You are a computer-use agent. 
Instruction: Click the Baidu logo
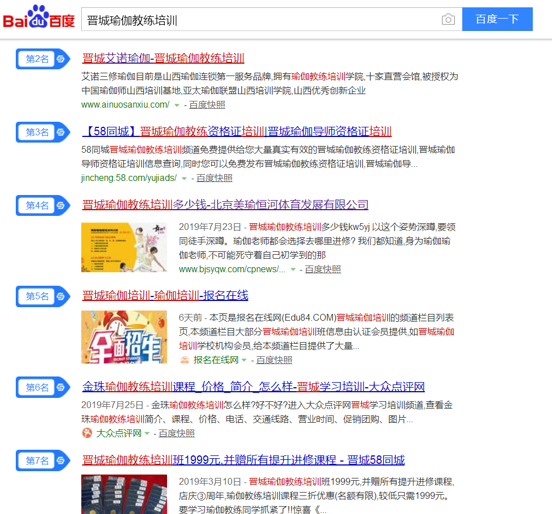tap(39, 17)
